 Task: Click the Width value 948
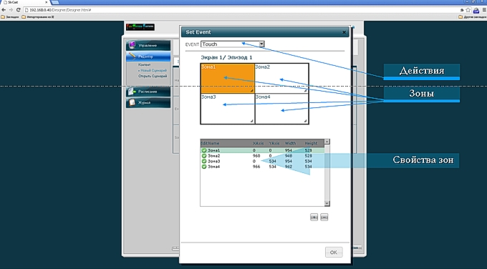click(x=289, y=156)
